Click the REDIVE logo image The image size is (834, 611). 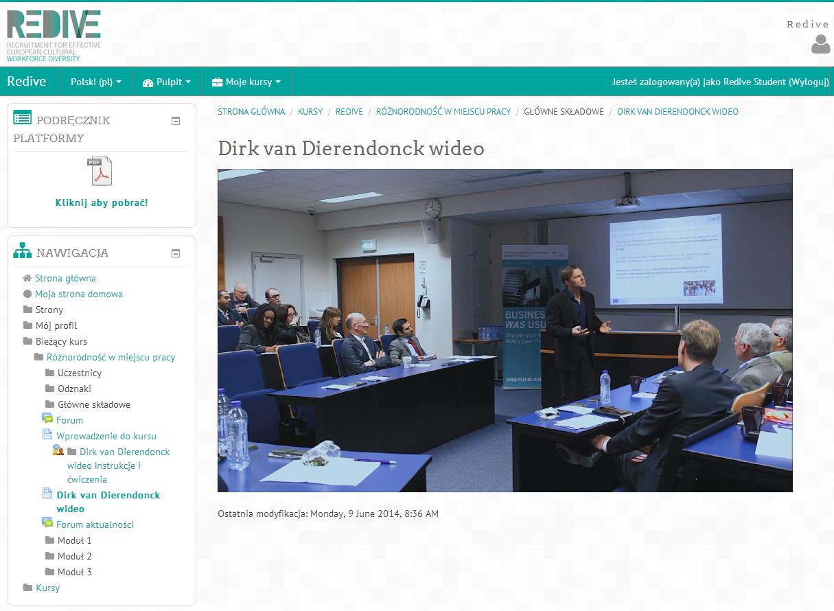(x=54, y=36)
